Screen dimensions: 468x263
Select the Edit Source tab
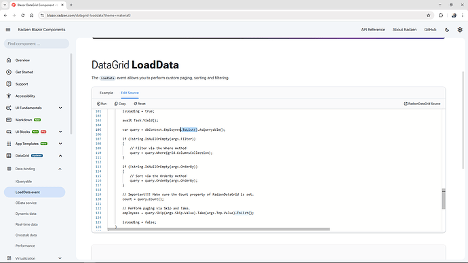click(x=130, y=93)
